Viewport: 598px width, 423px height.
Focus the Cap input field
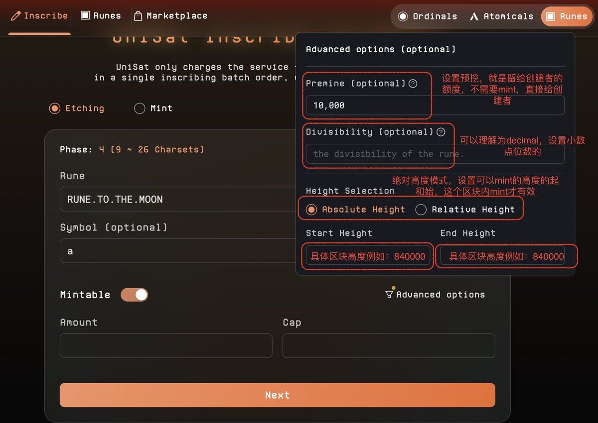pos(389,345)
